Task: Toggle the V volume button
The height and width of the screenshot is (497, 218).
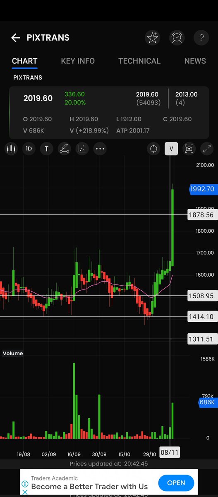Action: [171, 149]
